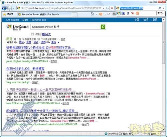Click the scrollbar up arrow
The height and width of the screenshot is (137, 167).
(163, 19)
